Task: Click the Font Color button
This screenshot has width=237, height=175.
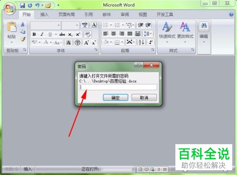Action: (x=46, y=42)
